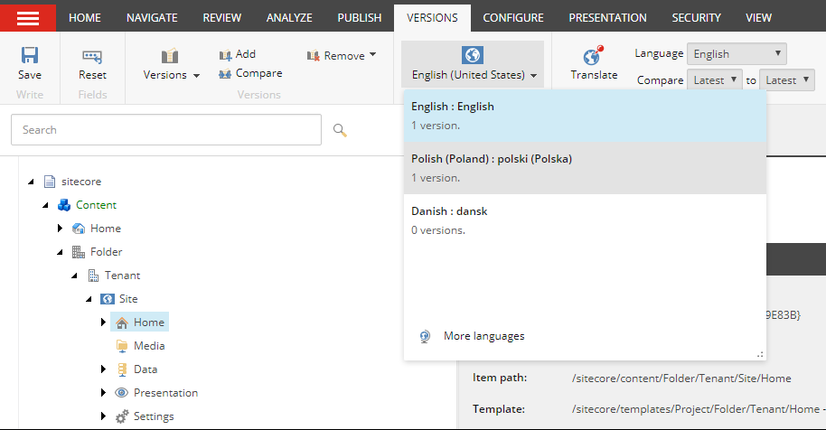Switch to the VIEW ribbon tab
826x430 pixels.
pos(758,18)
